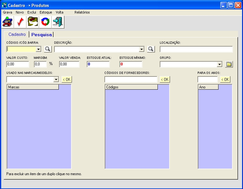Image resolution: width=243 pixels, height=189 pixels.
Task: Click the Volta exit door toolbar icon
Action: click(x=58, y=22)
